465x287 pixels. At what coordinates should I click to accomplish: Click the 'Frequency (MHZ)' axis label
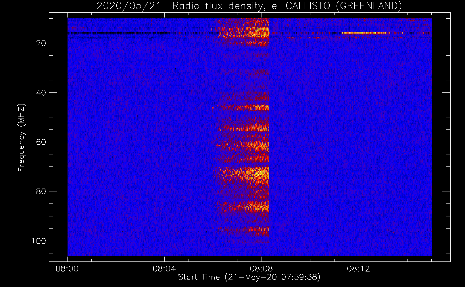click(22, 137)
